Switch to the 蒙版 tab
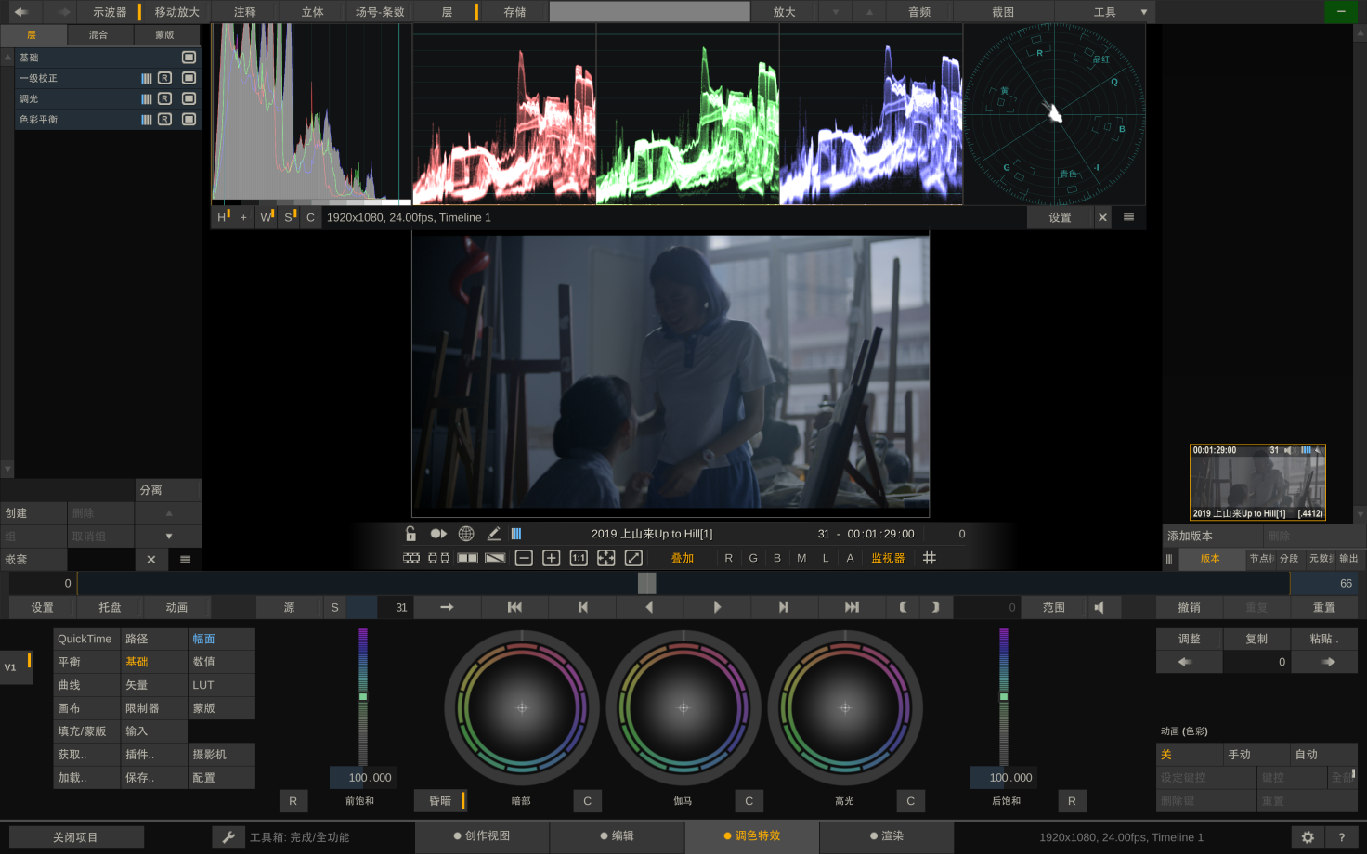Screen dimensions: 1367x854 coord(165,35)
